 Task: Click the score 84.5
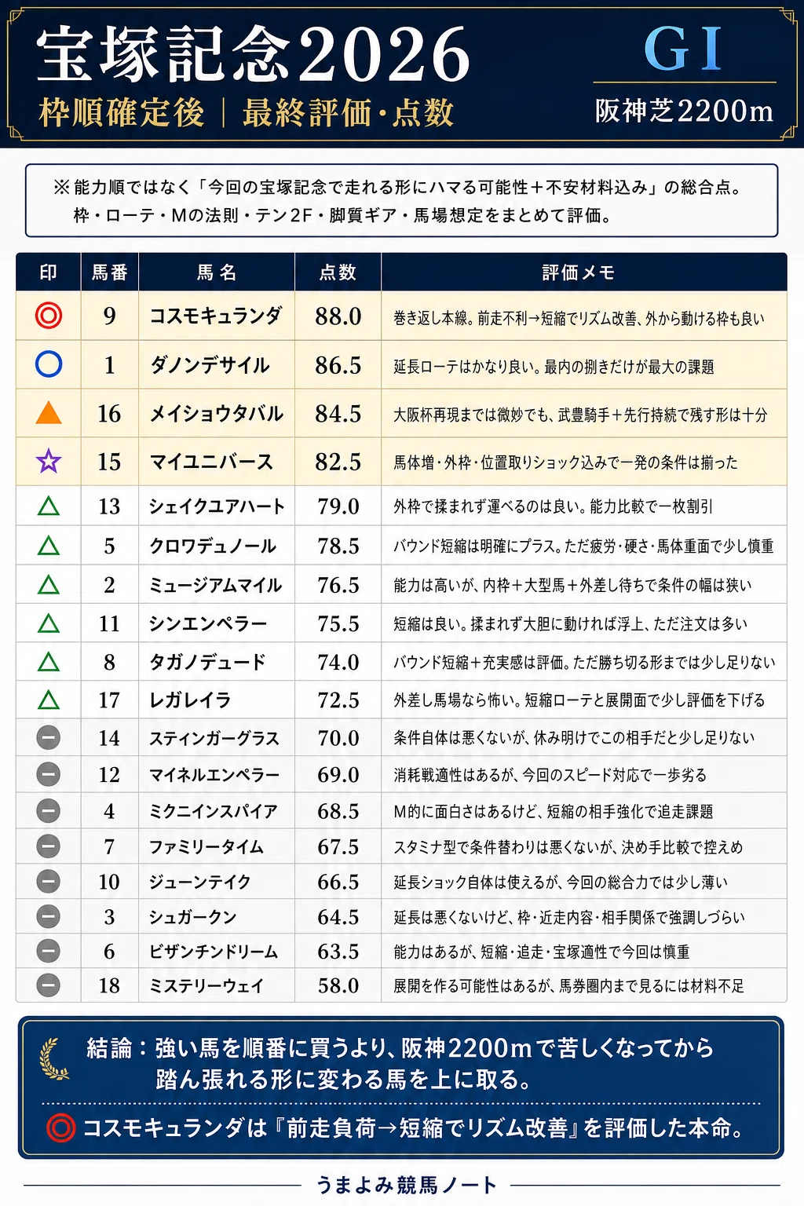click(338, 414)
